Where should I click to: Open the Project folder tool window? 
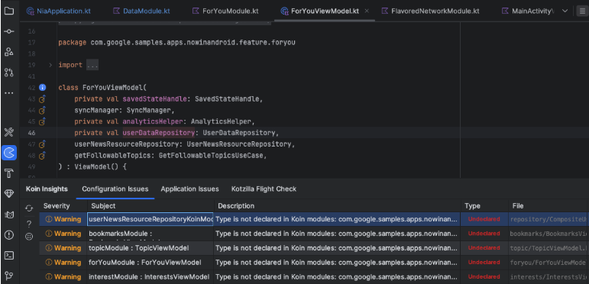(x=8, y=11)
